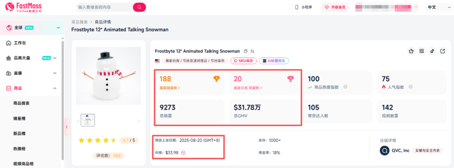Open the QR code icon
Screen dimensions: 454x168
tap(422, 51)
